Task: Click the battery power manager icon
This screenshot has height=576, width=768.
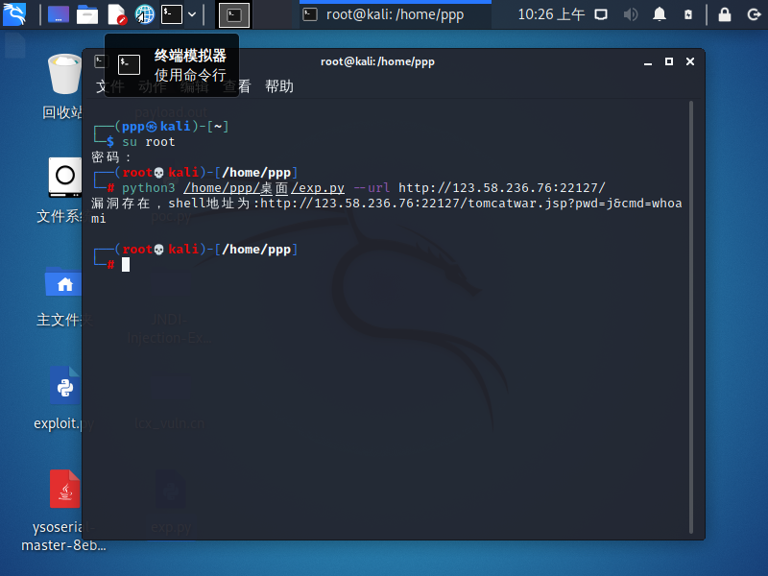Action: click(688, 14)
